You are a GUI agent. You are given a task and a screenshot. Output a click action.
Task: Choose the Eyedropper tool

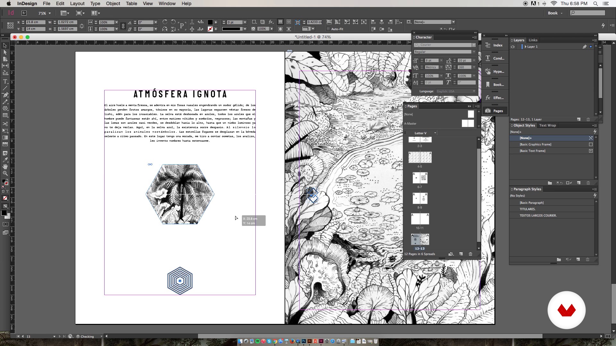point(5,160)
